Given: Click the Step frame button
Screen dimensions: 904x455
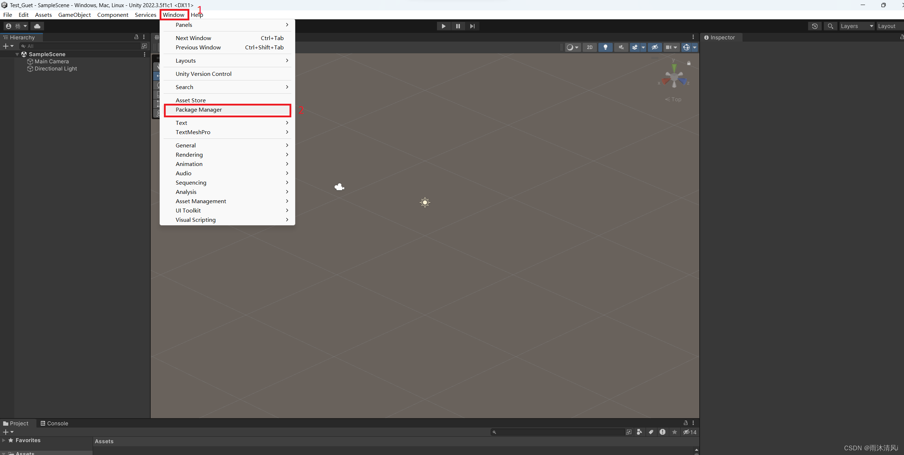Looking at the screenshot, I should point(472,26).
